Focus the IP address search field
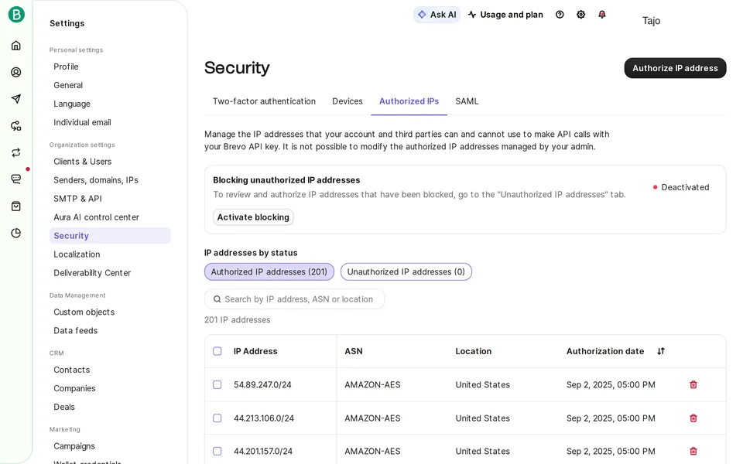743x464 pixels. click(294, 299)
